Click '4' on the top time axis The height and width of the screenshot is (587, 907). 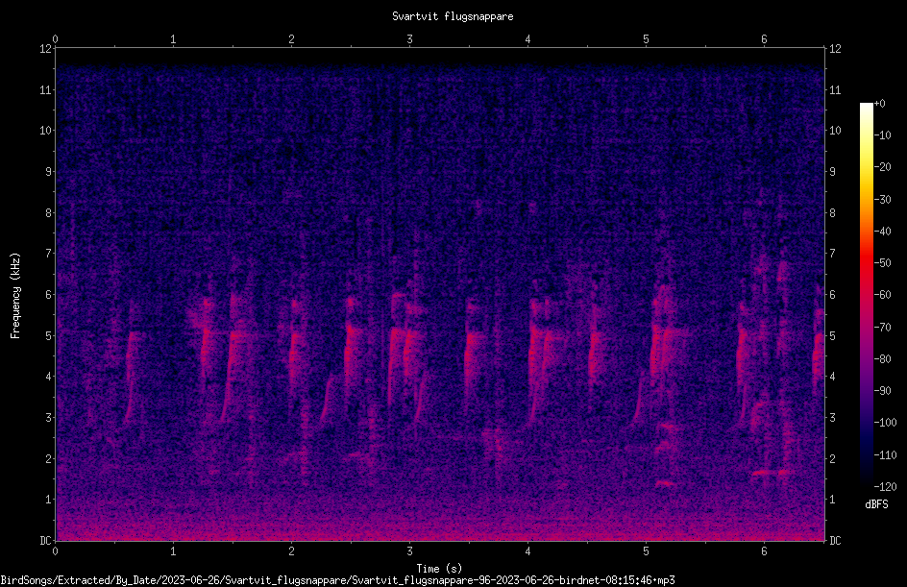coord(527,39)
